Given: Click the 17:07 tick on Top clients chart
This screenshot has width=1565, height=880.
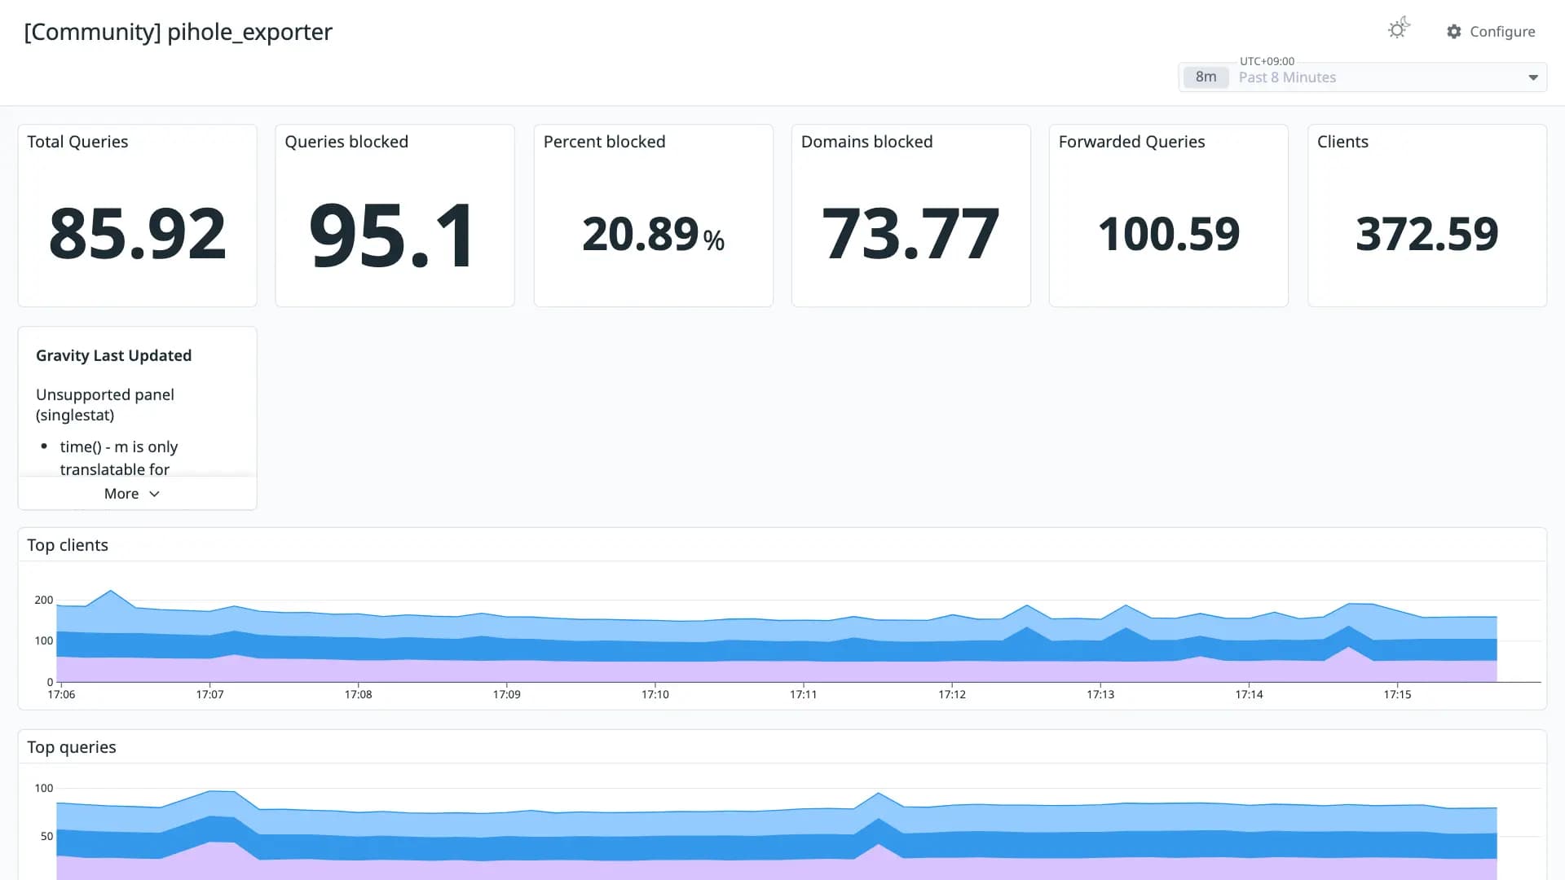Looking at the screenshot, I should click(x=209, y=694).
